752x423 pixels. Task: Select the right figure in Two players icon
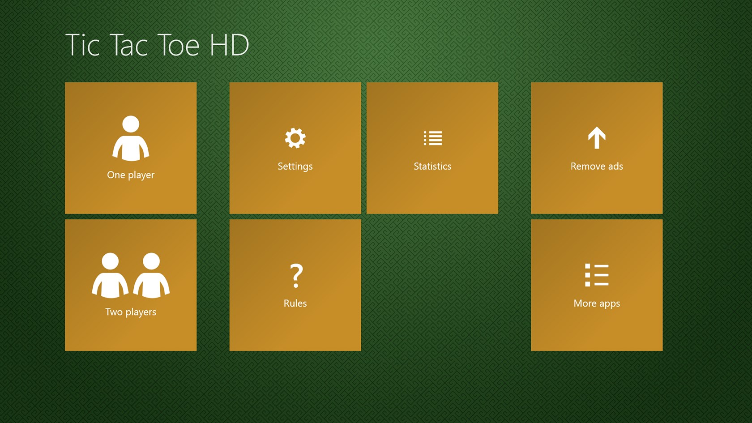tap(151, 275)
